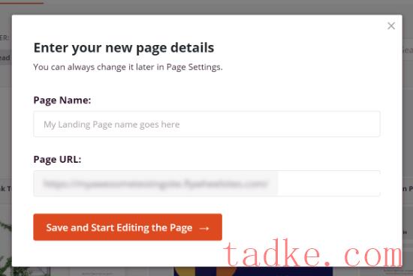The width and height of the screenshot is (413, 276).
Task: Click the dimmed search box behind the dialog
Action: 408,50
